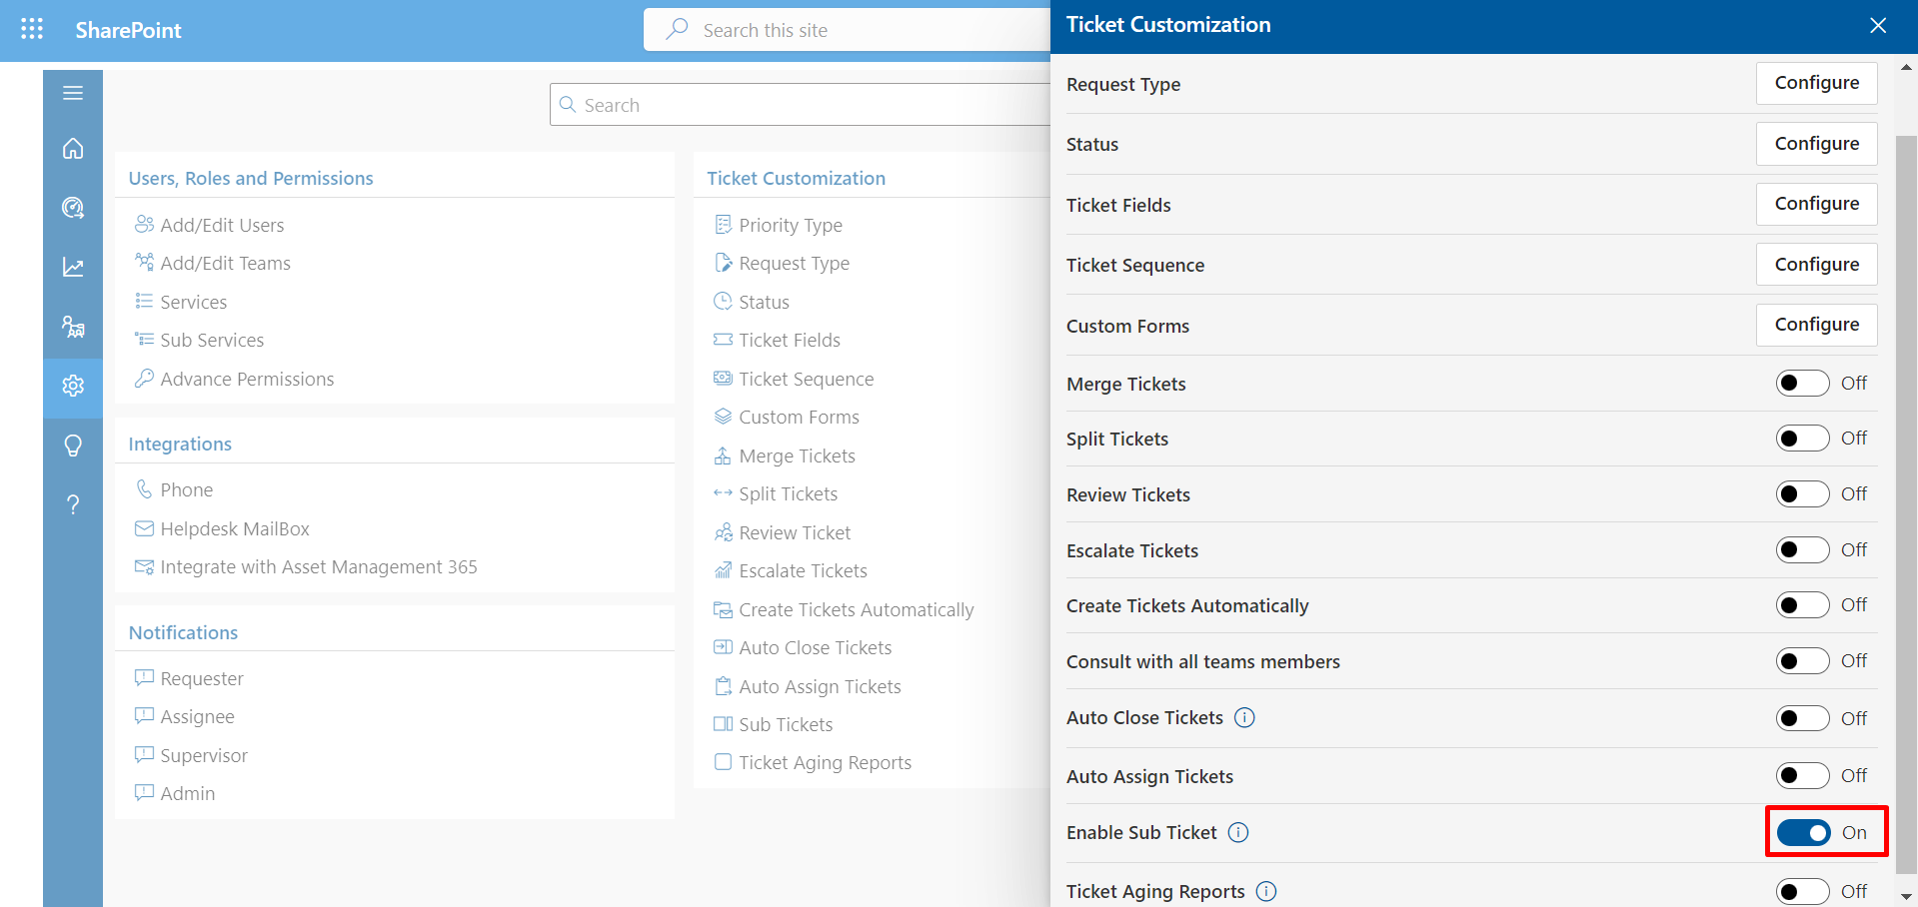The image size is (1918, 907).
Task: Disable the Enable Sub Ticket switch
Action: pyautogui.click(x=1804, y=833)
